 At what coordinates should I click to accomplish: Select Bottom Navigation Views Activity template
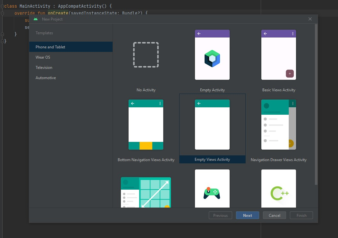[146, 125]
